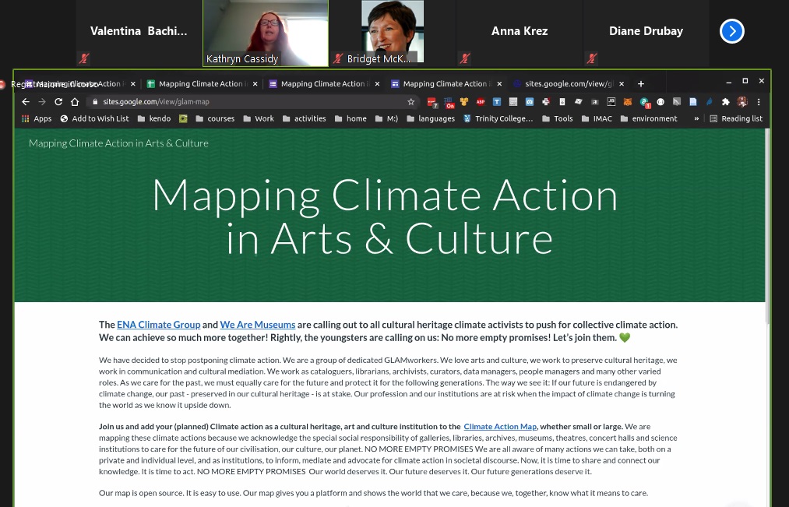Open the languages bookmarks folder
The width and height of the screenshot is (789, 507).
coord(430,118)
